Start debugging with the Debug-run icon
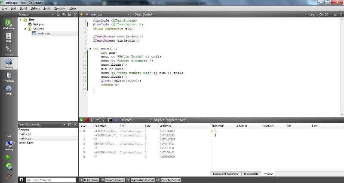The height and width of the screenshot is (183, 344). [9, 167]
